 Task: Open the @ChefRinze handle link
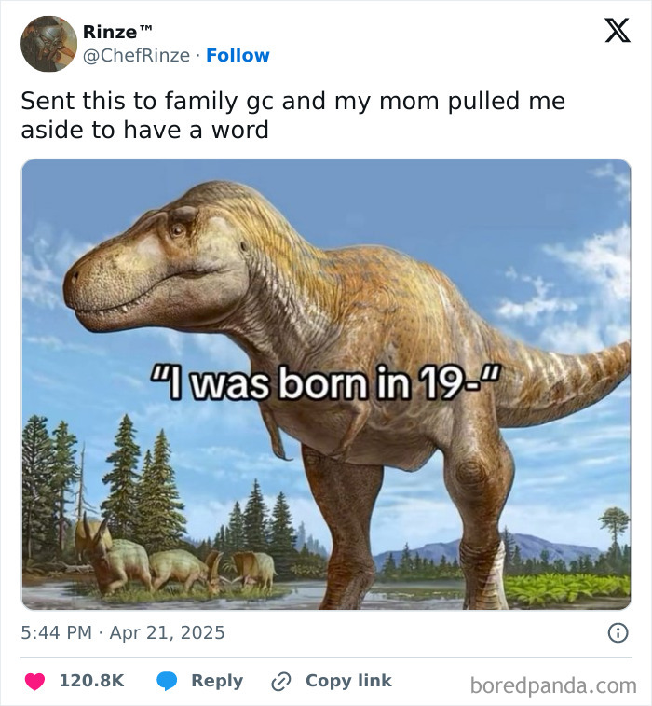(136, 56)
